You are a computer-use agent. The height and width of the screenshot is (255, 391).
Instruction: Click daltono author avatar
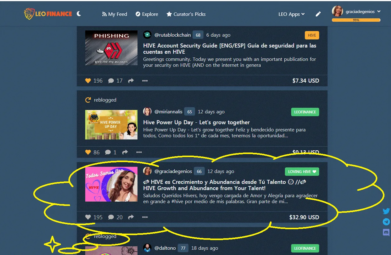pos(147,248)
